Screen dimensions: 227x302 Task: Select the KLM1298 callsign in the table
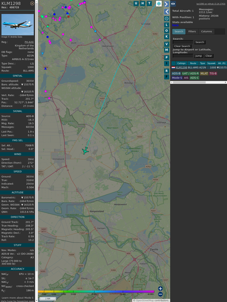181,68
